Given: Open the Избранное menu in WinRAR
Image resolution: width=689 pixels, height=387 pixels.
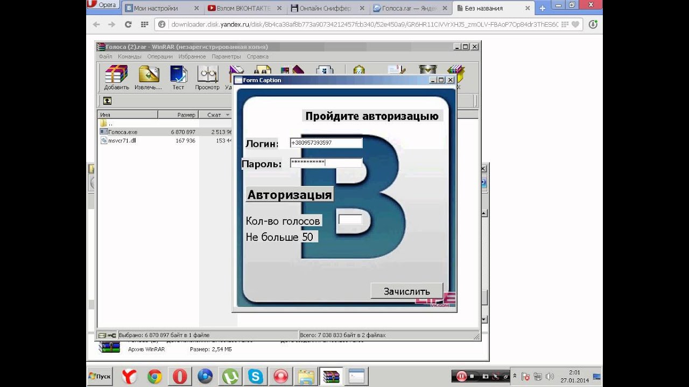Looking at the screenshot, I should [x=192, y=56].
